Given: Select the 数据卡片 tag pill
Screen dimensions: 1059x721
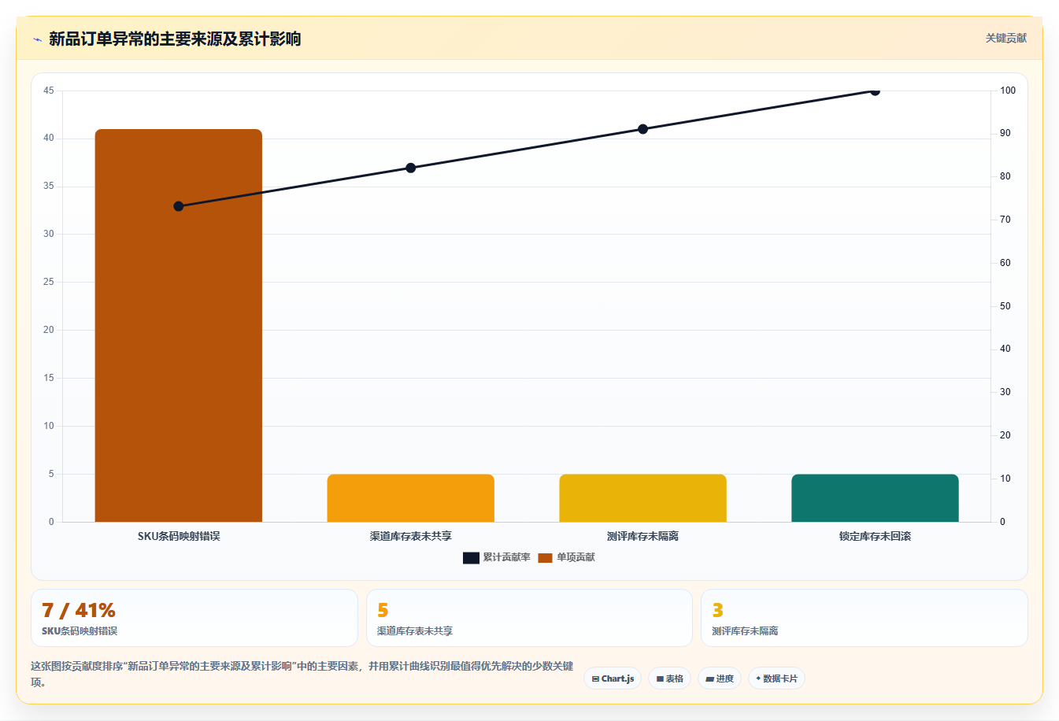Looking at the screenshot, I should (776, 678).
